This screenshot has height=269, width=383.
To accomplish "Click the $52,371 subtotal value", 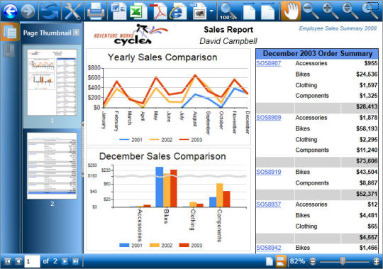I will pos(367,194).
